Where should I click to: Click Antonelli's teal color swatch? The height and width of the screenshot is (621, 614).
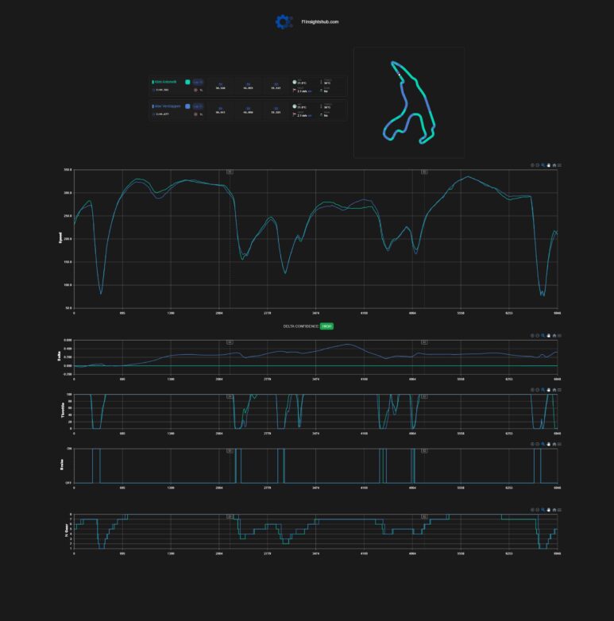[187, 82]
